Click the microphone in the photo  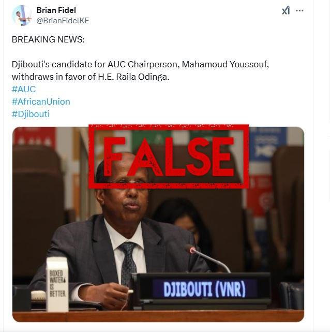[x=207, y=258]
